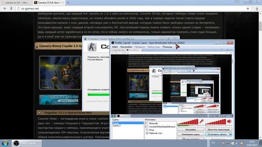Viewport: 262px width, 147px height.
Task: Select "Сцена 2" in OBS scenes list
Action: tap(128, 126)
